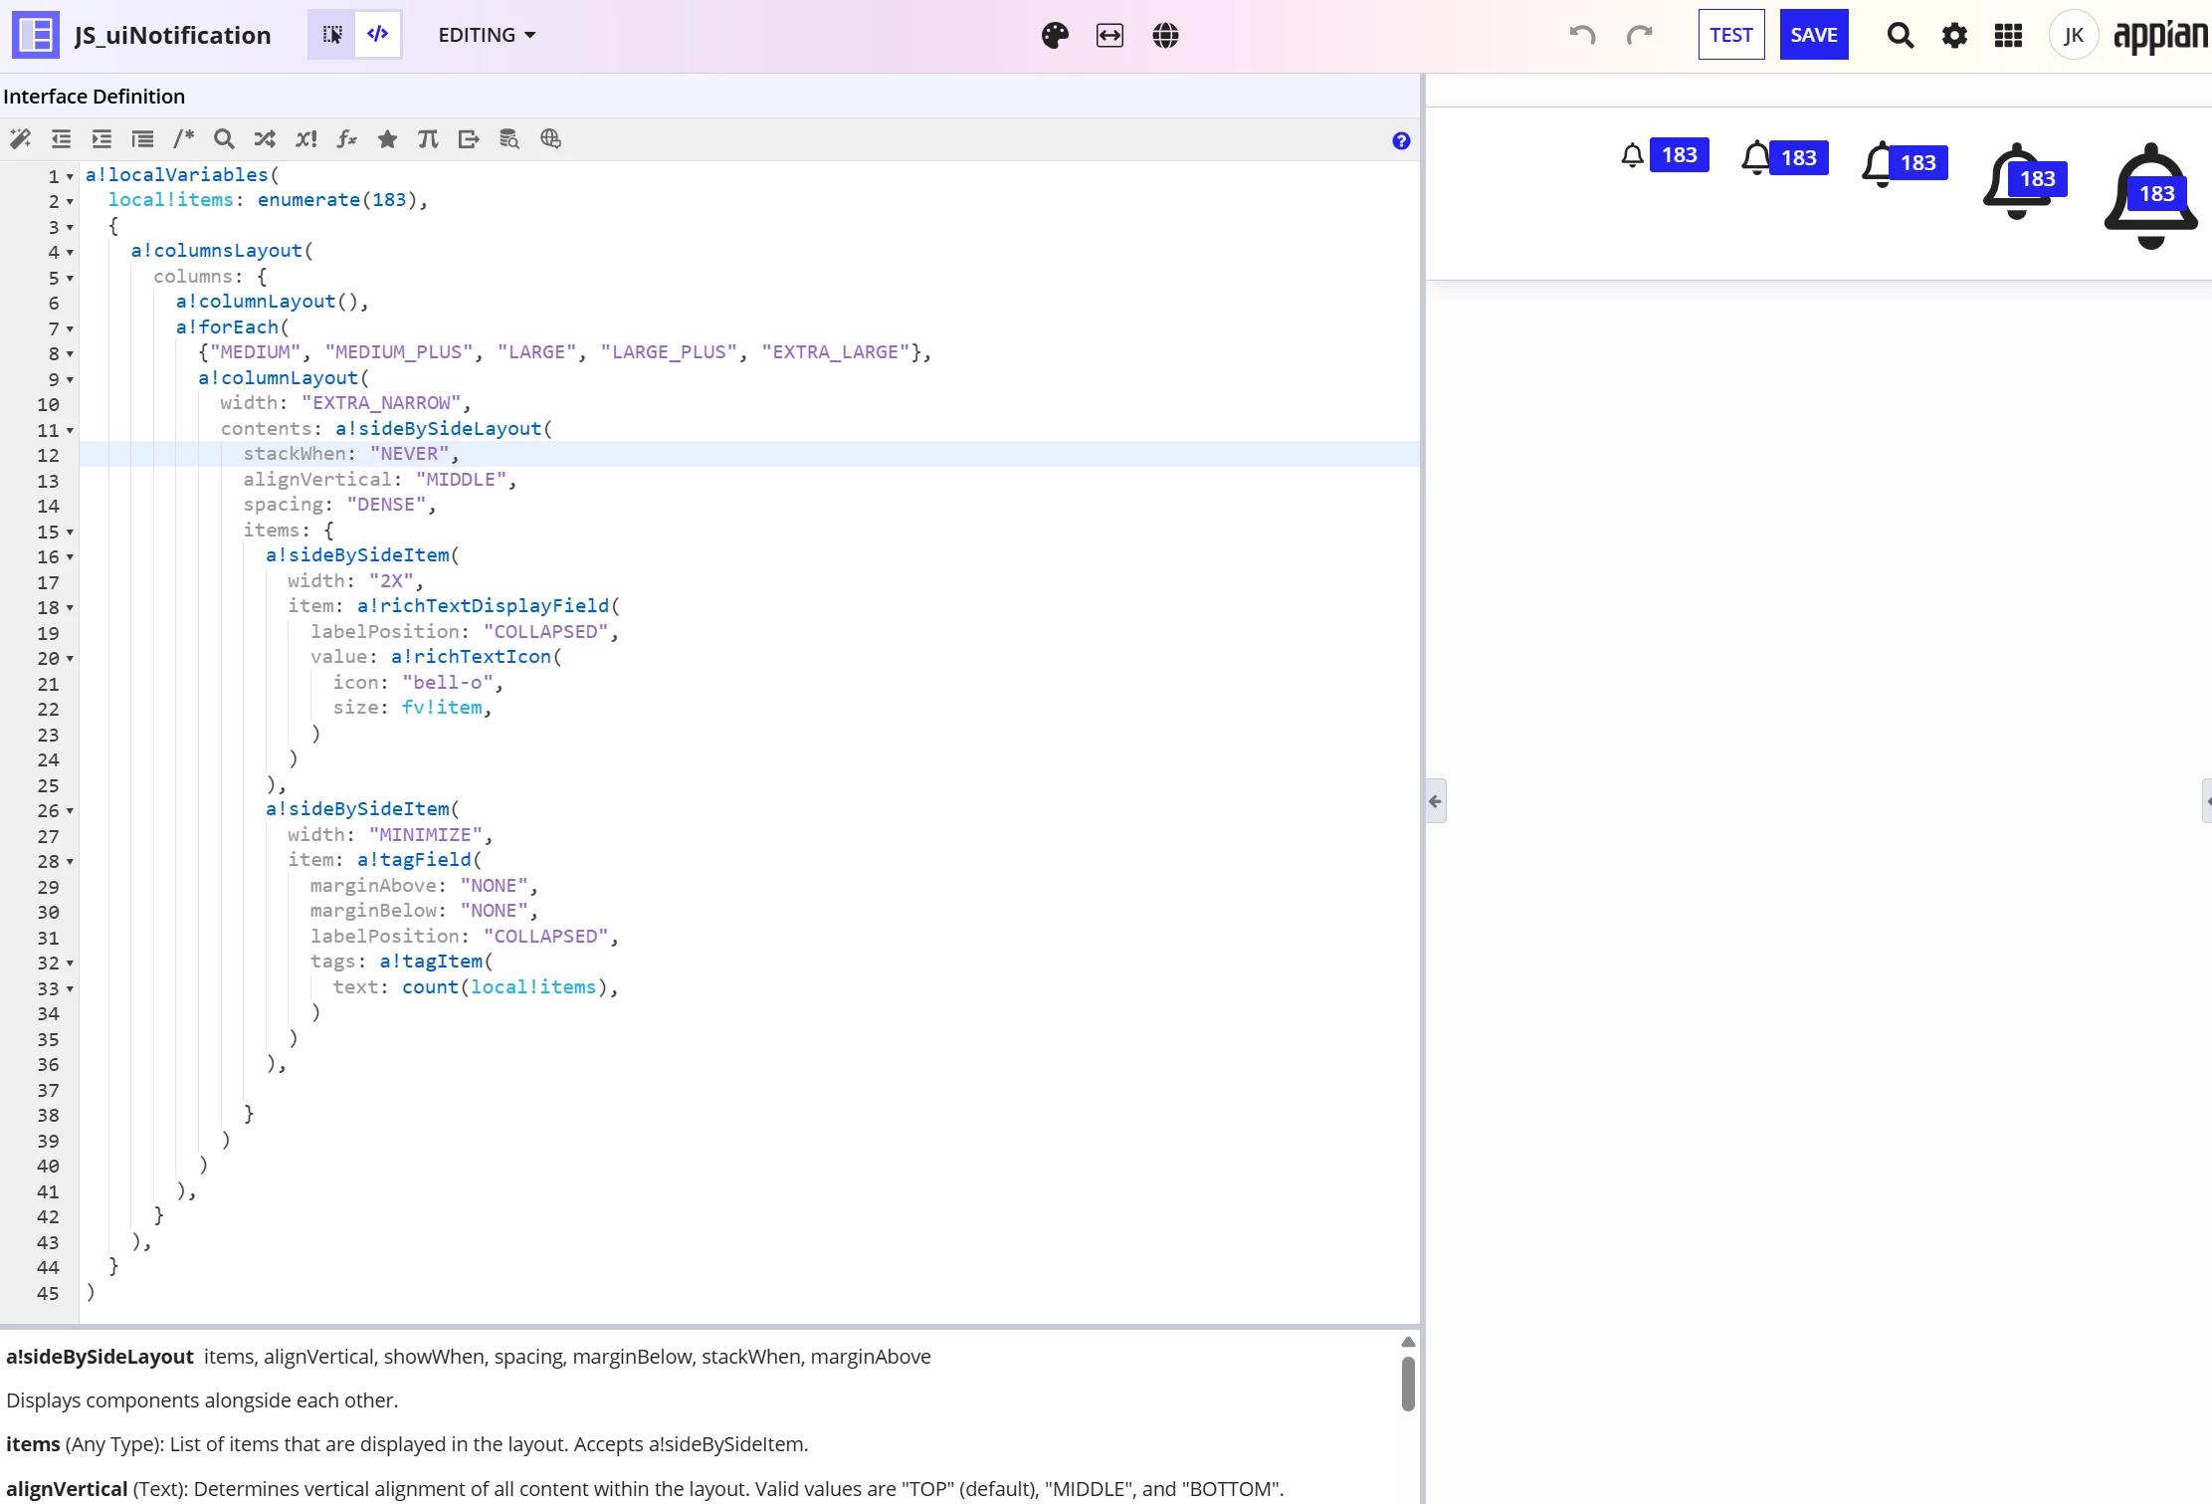
Task: Open the function fx helper icon
Action: [x=346, y=139]
